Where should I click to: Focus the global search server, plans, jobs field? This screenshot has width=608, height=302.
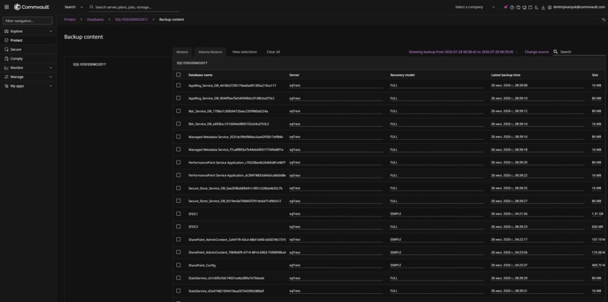(134, 7)
